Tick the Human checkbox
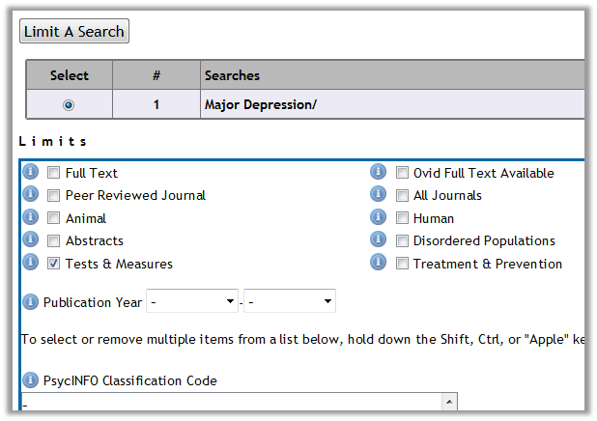Screen dimensions: 597x421 point(402,218)
